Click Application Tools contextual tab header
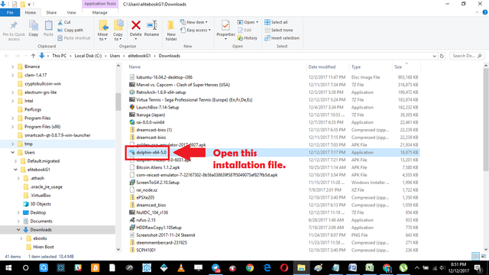 100,4
